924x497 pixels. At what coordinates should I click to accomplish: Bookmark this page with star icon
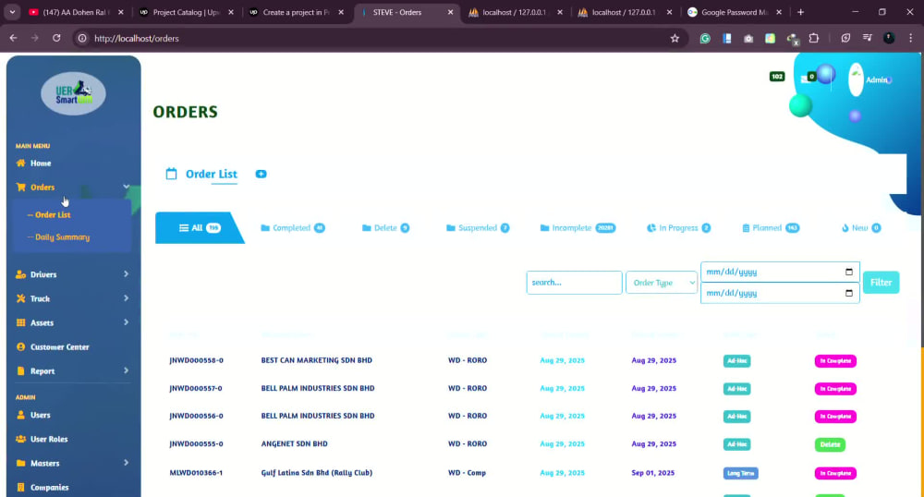click(675, 38)
